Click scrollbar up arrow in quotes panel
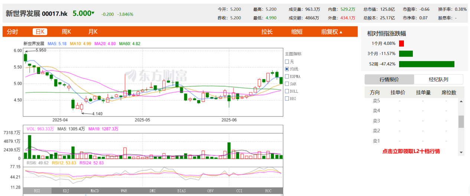This screenshot has width=470, height=196. pos(461,101)
